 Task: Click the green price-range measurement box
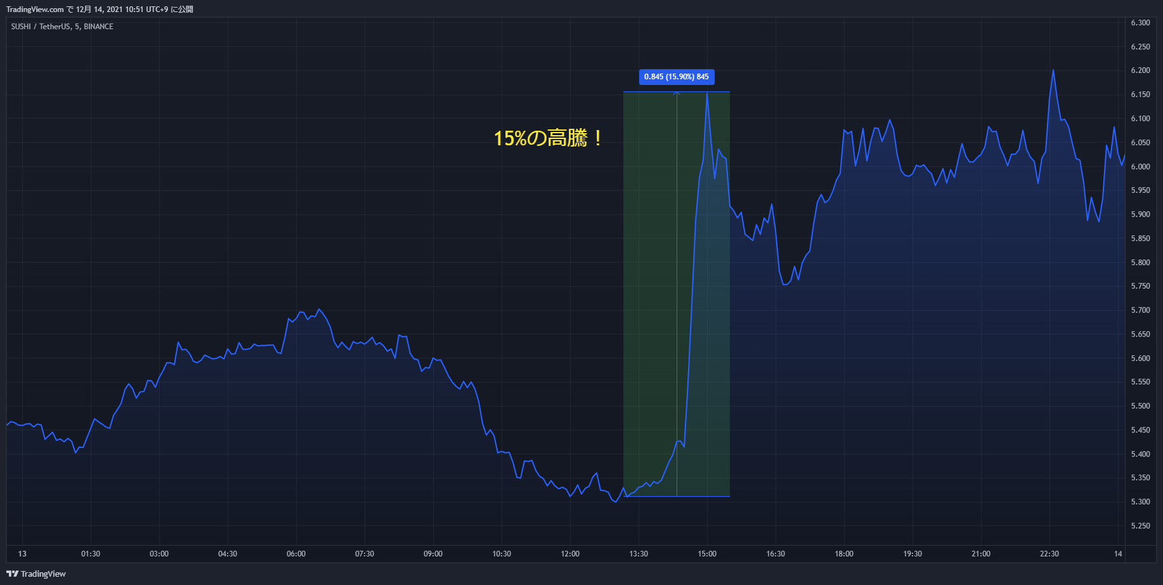(x=677, y=294)
